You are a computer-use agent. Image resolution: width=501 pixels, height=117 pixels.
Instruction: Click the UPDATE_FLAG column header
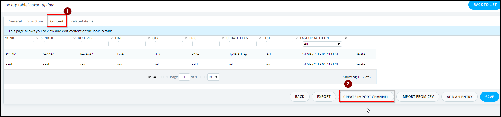(x=237, y=38)
